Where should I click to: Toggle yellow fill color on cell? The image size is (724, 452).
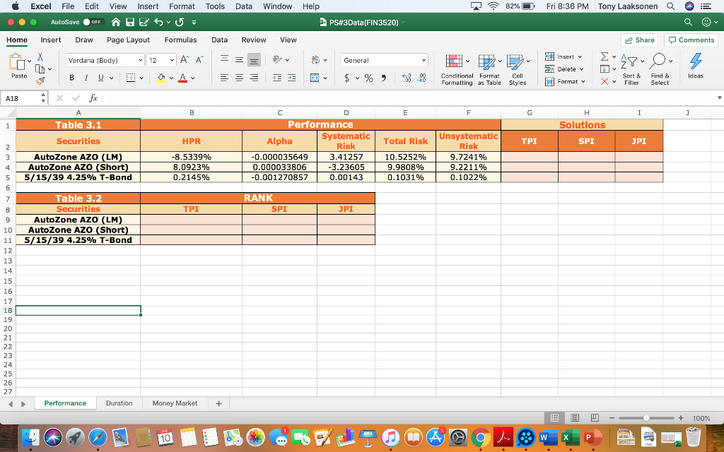[162, 76]
